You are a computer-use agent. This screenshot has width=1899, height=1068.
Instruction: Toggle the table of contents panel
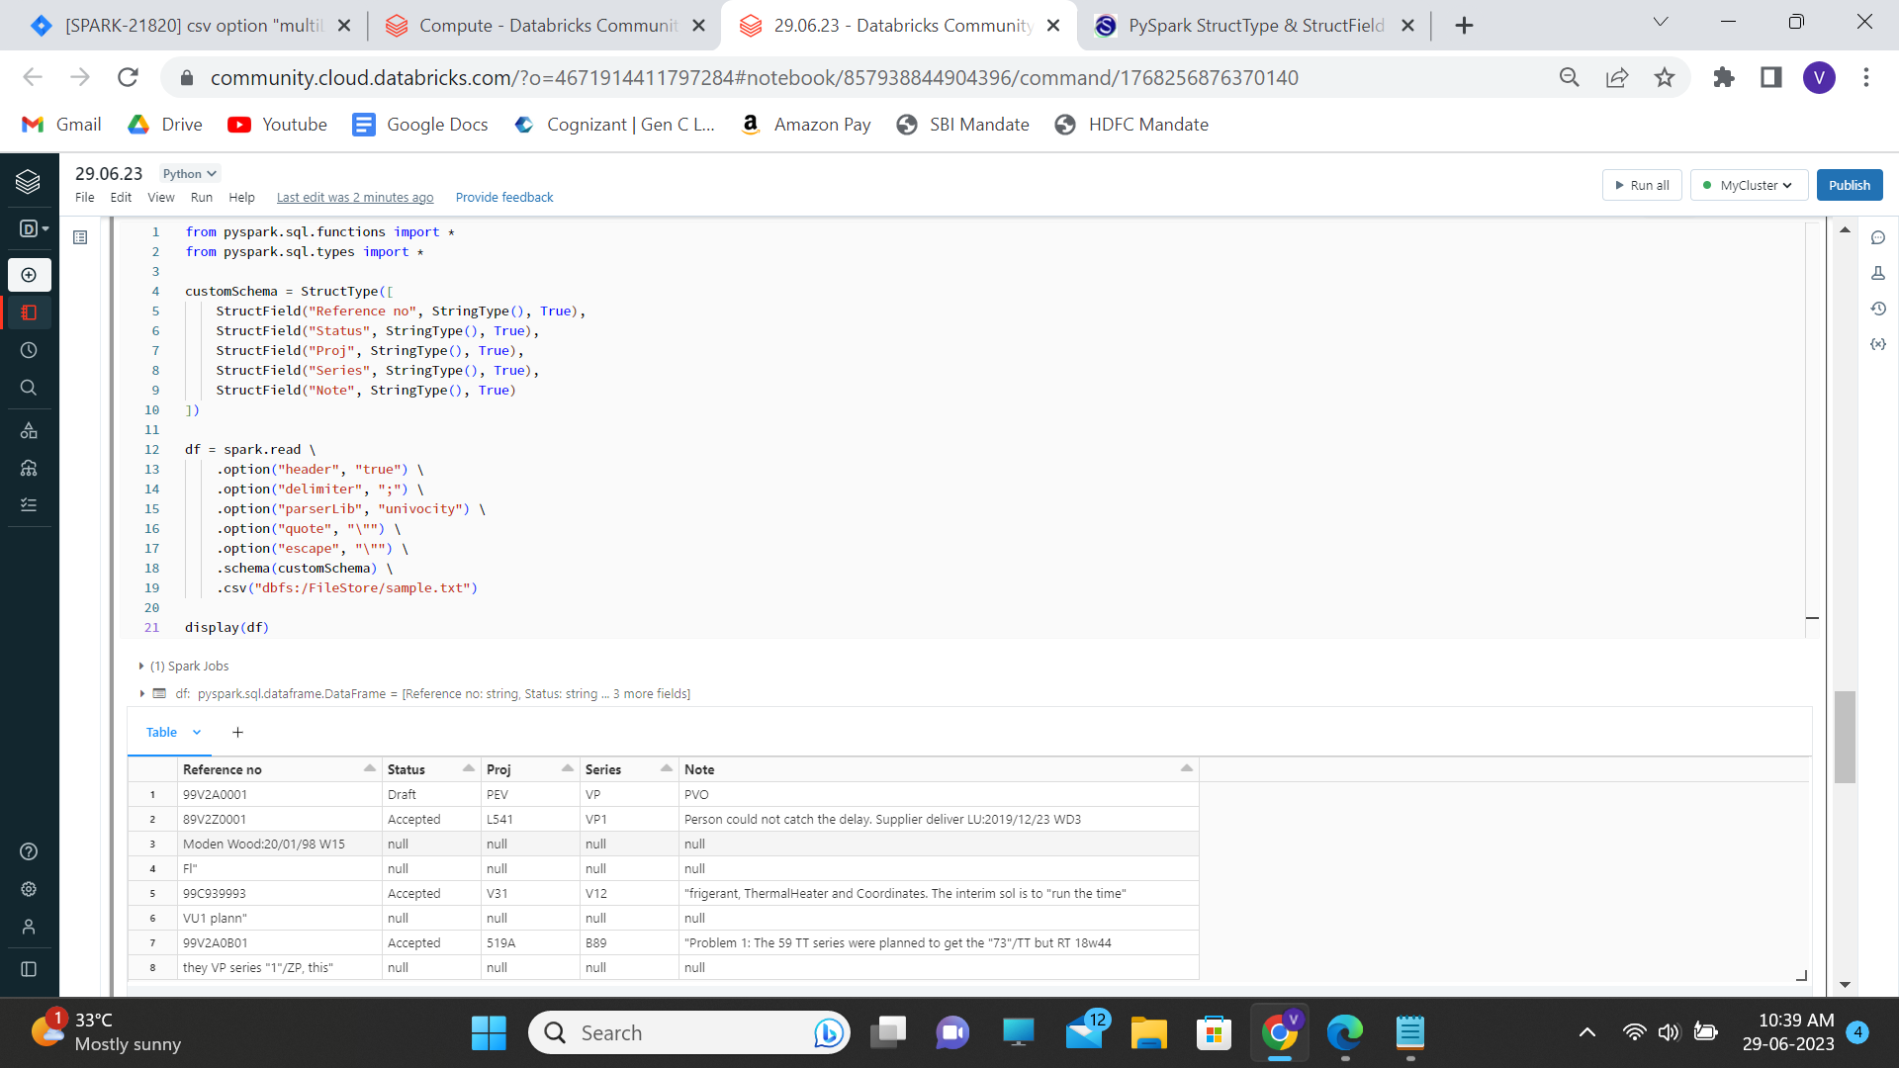[x=80, y=237]
